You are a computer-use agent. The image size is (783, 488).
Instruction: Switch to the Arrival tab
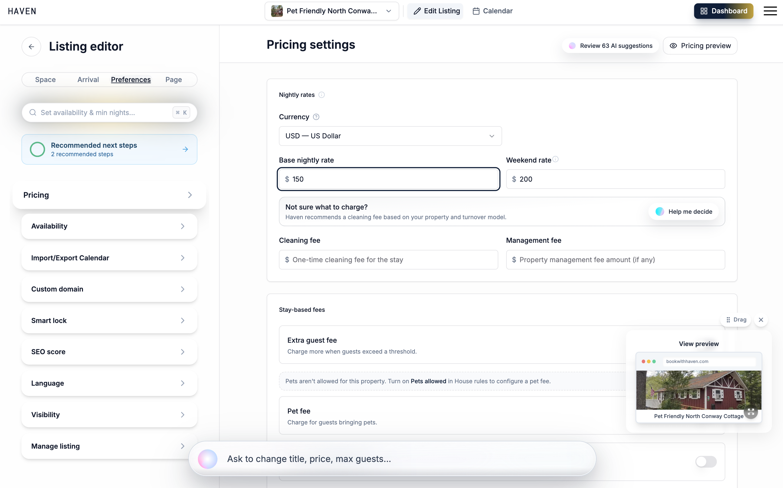point(88,80)
